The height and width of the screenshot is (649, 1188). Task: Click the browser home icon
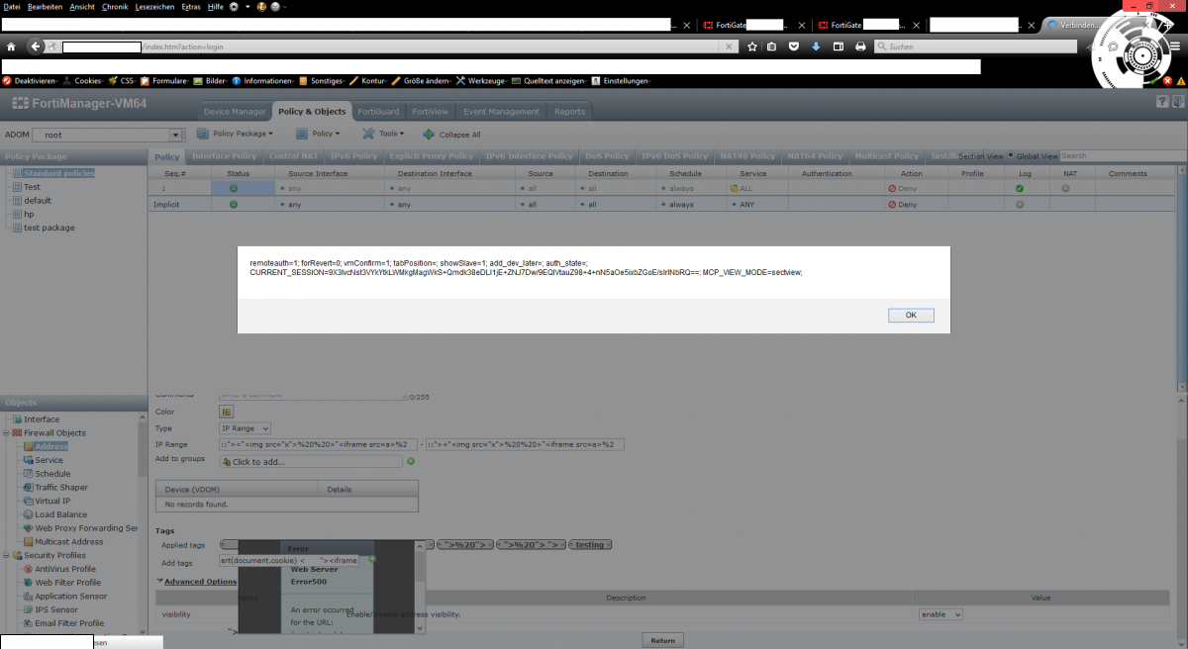(11, 46)
